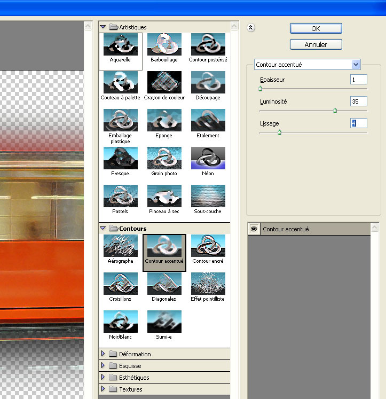The image size is (386, 399).
Task: Expand the Textures folder
Action: click(x=103, y=388)
